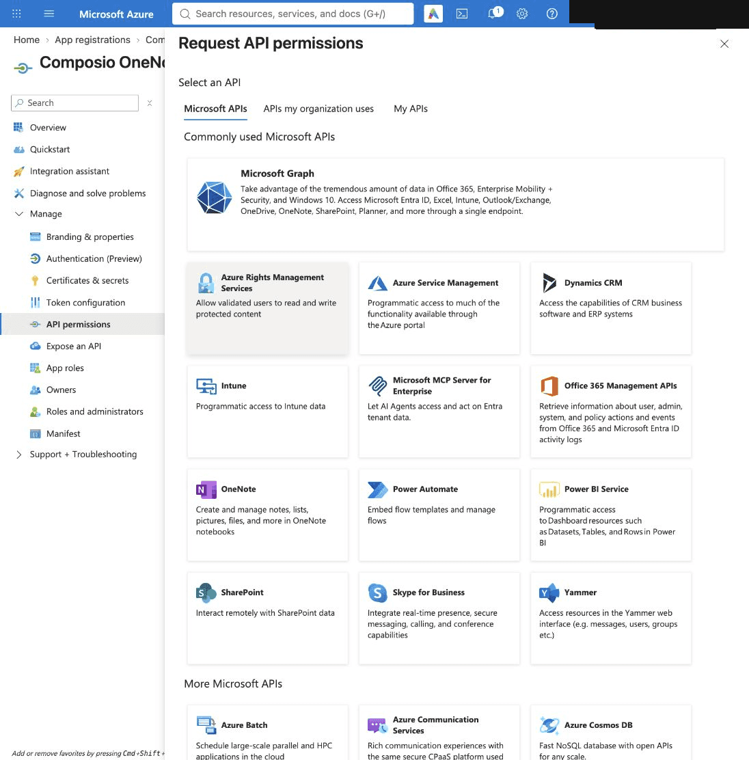Click the OneNote icon
This screenshot has height=760, width=749.
[x=206, y=489]
